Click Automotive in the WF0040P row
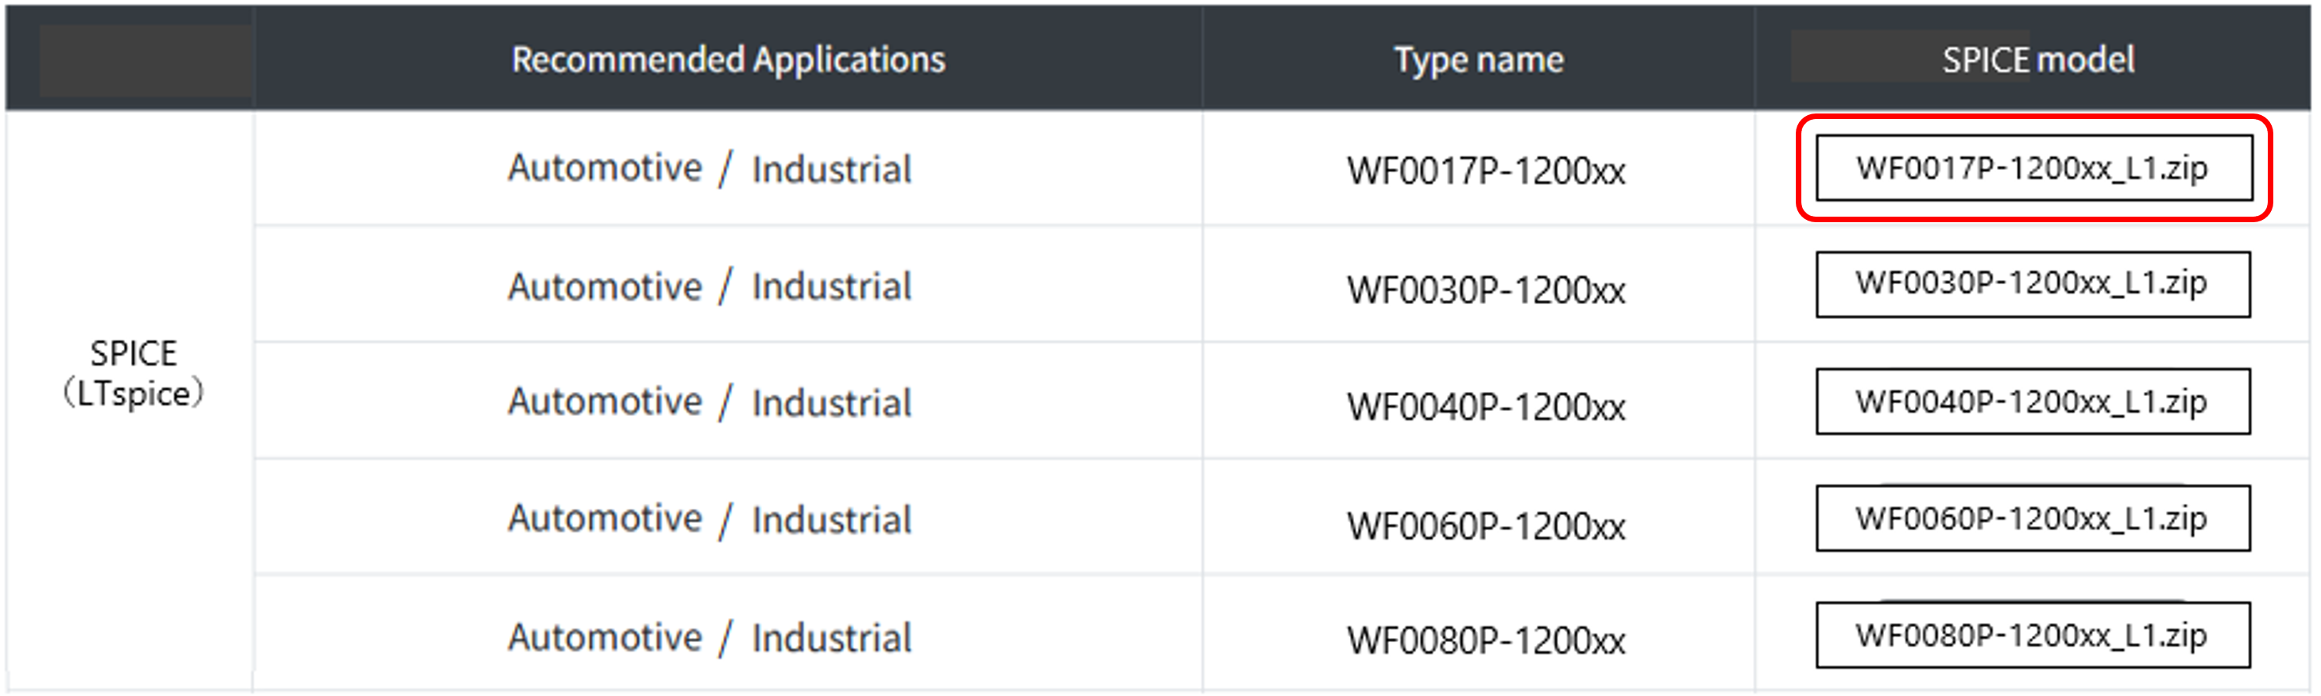 605,402
